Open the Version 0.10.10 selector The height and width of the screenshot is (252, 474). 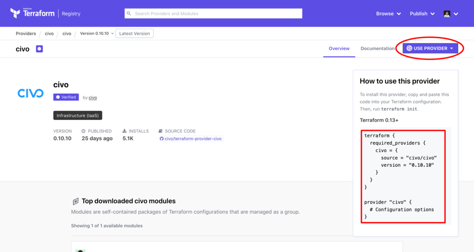(x=97, y=34)
